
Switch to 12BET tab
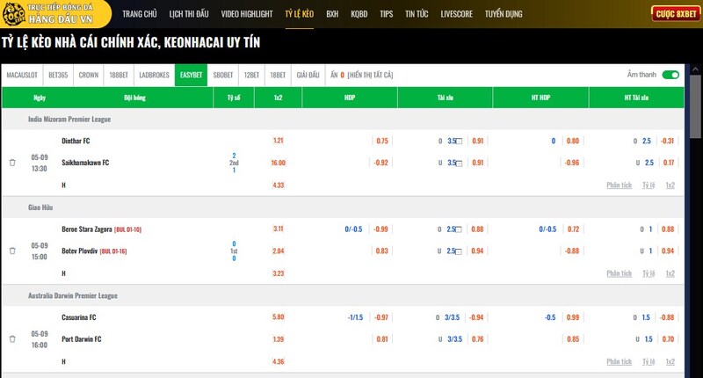[x=251, y=75]
